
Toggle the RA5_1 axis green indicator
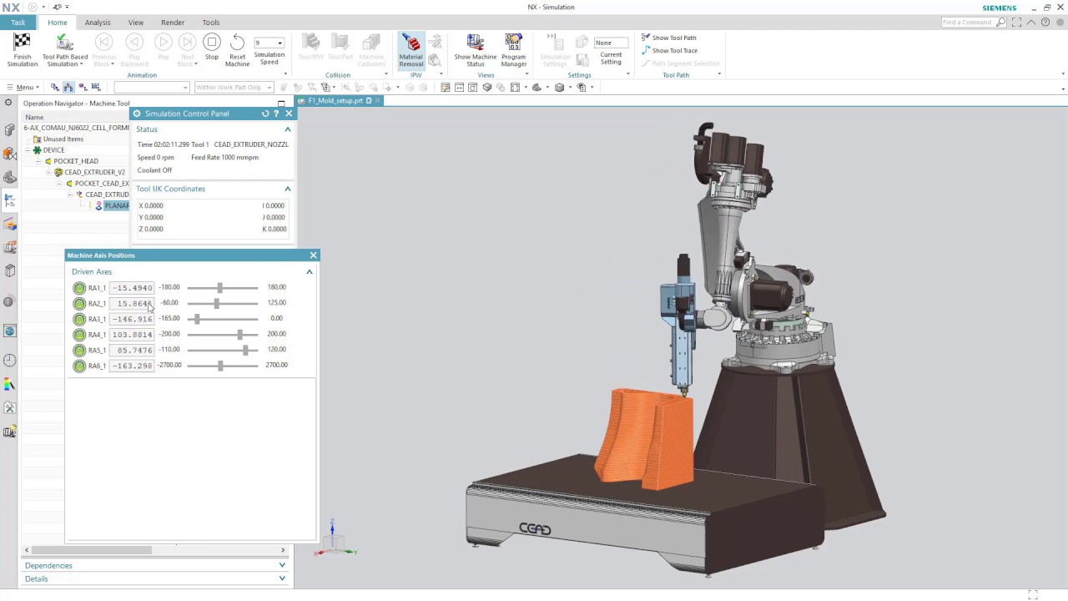coord(79,351)
